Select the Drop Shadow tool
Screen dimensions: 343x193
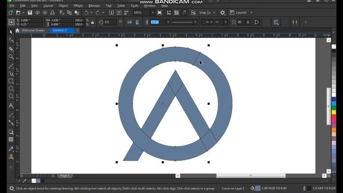tap(11, 132)
